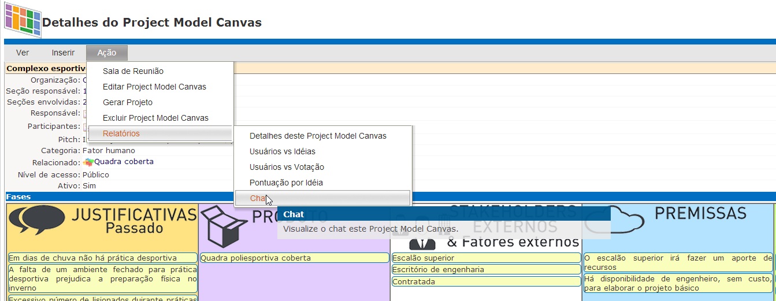Select the 'Contratada' stakeholder note
The height and width of the screenshot is (301, 776).
[x=486, y=281]
